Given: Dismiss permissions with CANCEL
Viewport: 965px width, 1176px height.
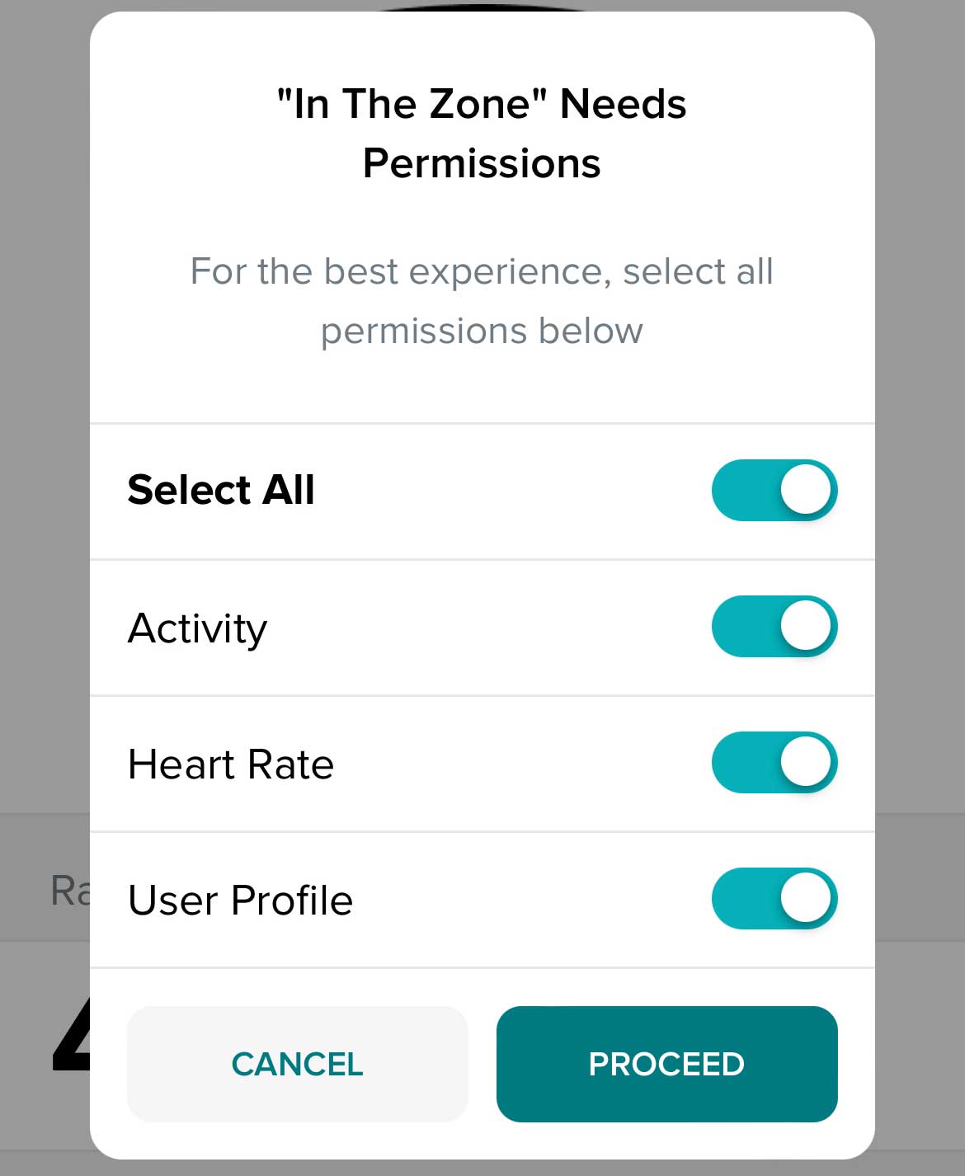Looking at the screenshot, I should coord(297,1064).
